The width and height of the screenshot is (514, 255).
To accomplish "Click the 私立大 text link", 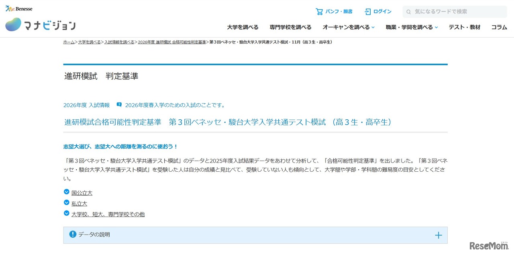I will [x=79, y=203].
